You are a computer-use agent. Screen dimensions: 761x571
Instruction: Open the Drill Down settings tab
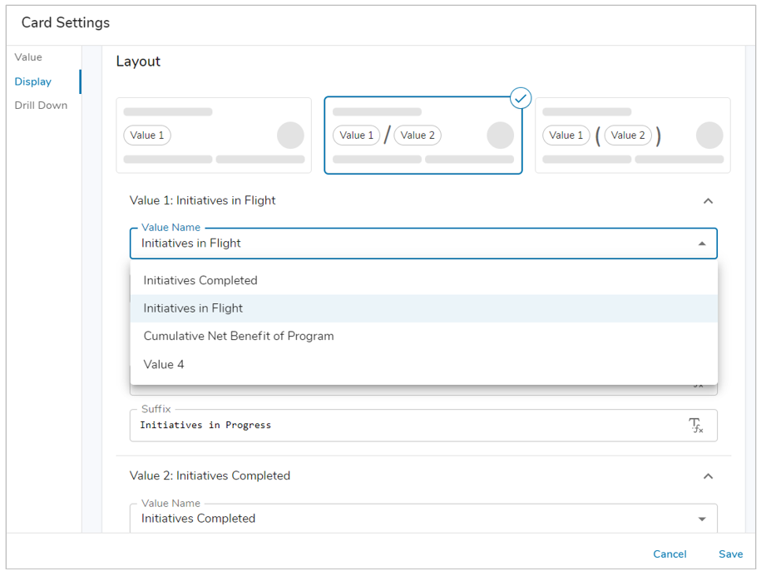40,105
